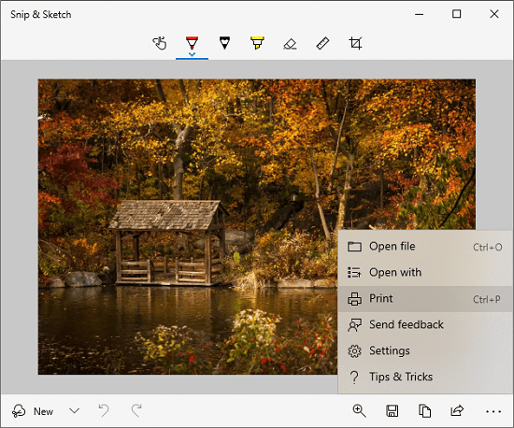Image resolution: width=514 pixels, height=428 pixels.
Task: Open the Zoom tool
Action: coord(359,410)
